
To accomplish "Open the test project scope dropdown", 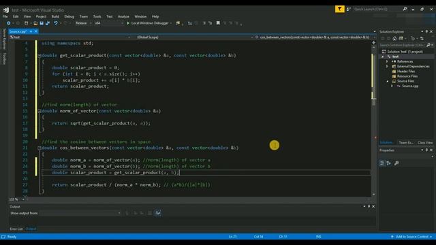I will click(x=69, y=37).
